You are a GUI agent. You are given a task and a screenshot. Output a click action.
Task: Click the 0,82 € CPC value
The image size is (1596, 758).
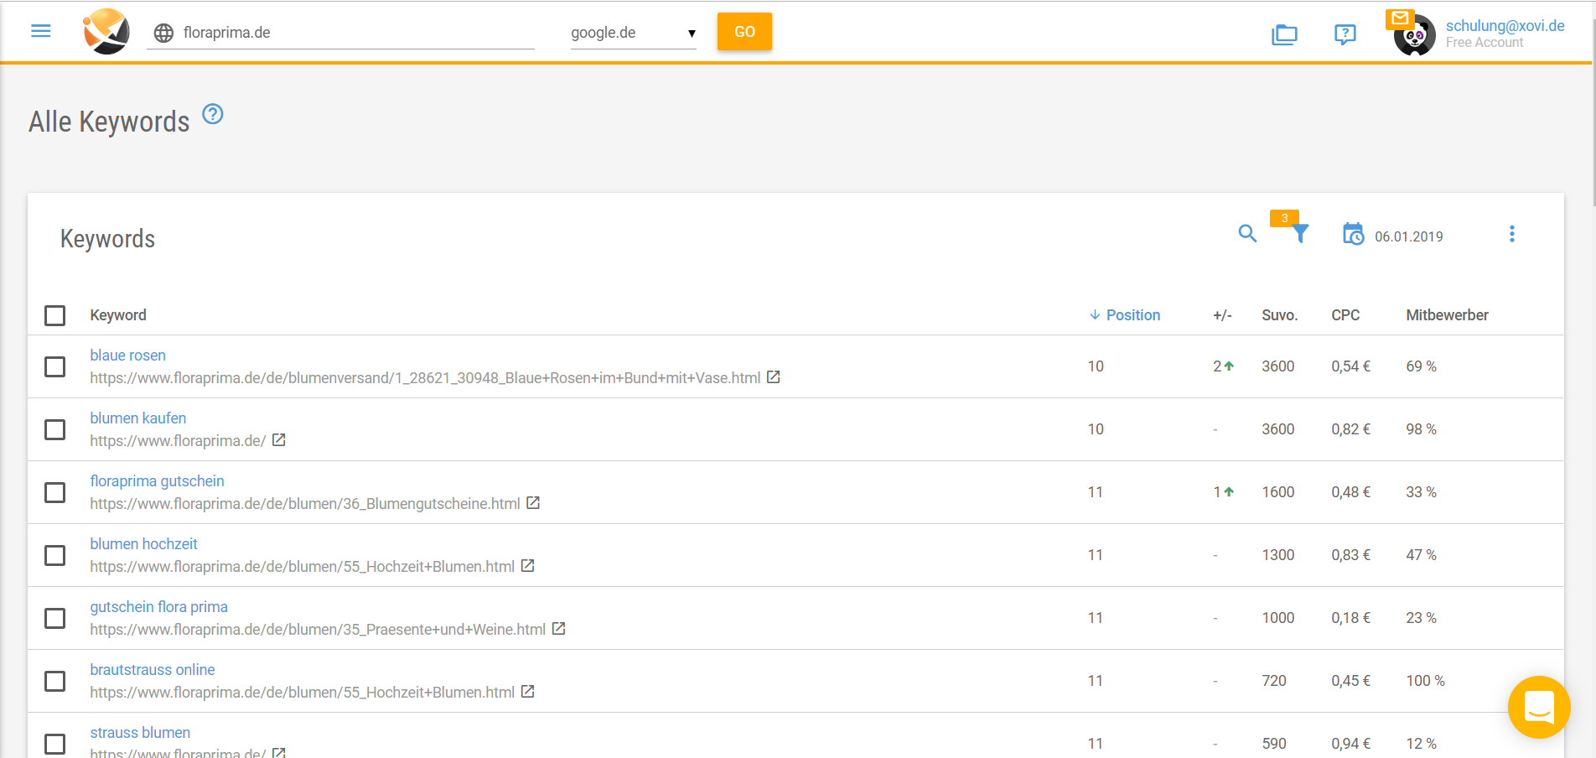(1350, 429)
